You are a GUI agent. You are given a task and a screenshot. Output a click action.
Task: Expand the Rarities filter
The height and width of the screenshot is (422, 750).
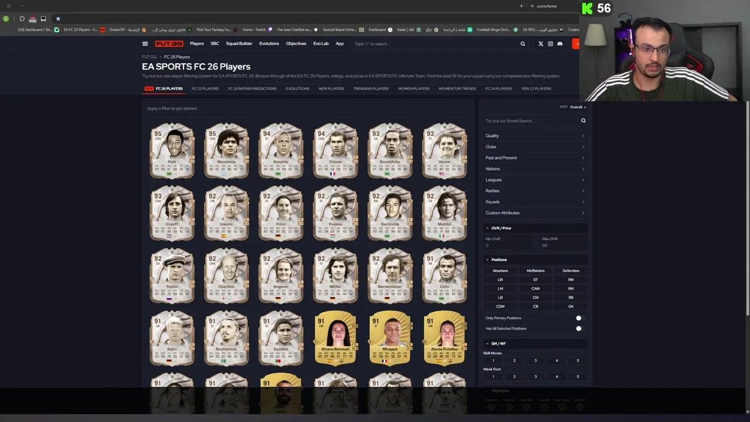tap(535, 191)
